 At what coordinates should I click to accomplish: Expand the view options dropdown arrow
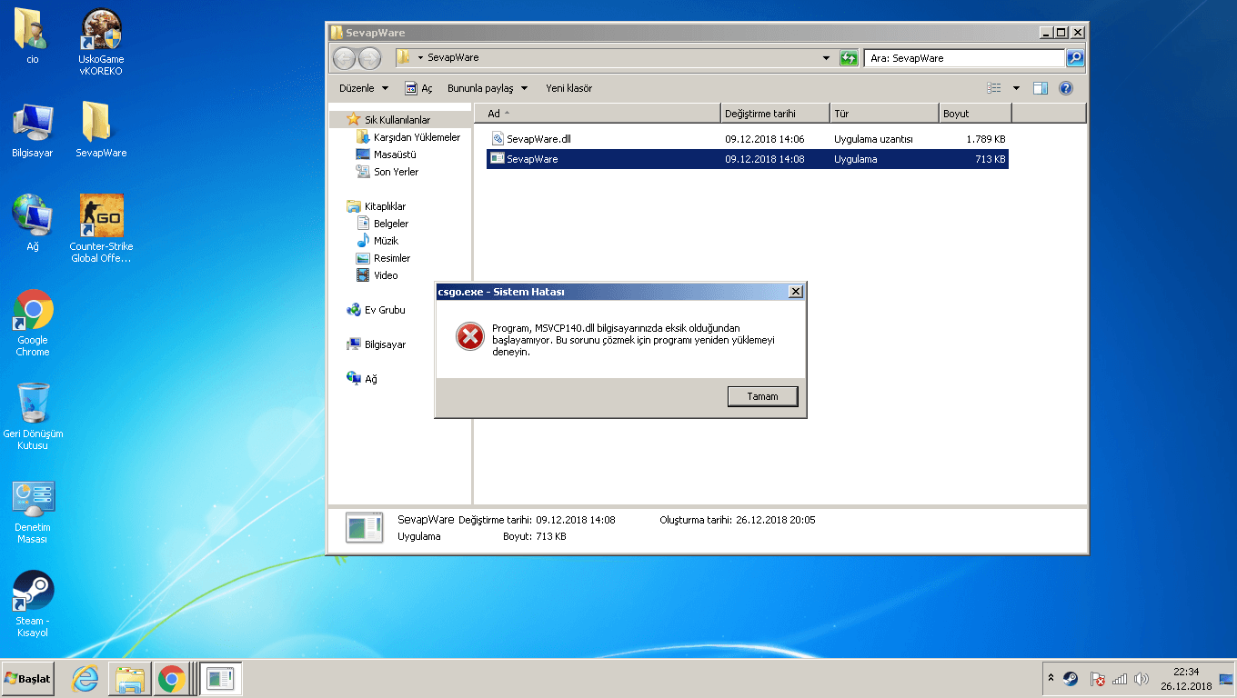[x=1016, y=88]
